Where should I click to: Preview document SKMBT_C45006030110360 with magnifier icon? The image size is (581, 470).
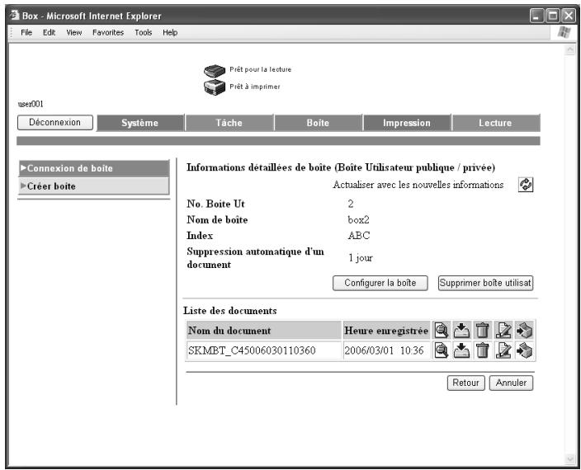(x=441, y=350)
